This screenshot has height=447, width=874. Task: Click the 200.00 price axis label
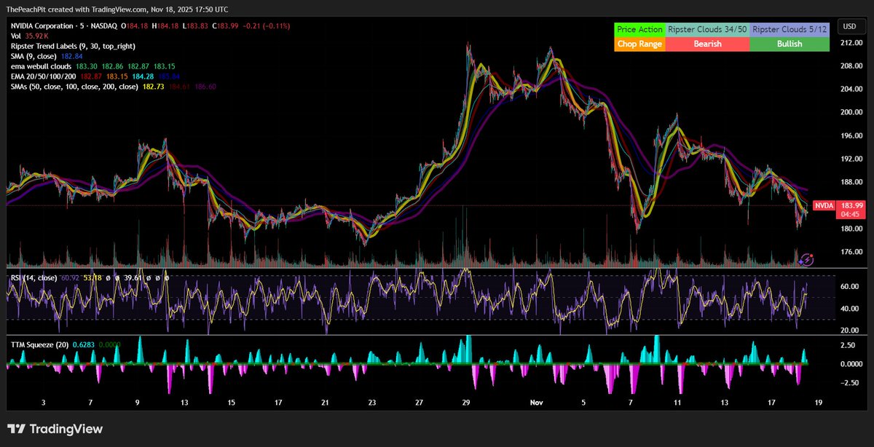[852, 112]
